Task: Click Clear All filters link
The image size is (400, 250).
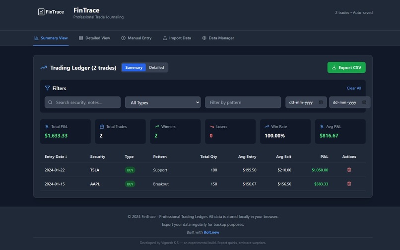Action: coord(354,88)
